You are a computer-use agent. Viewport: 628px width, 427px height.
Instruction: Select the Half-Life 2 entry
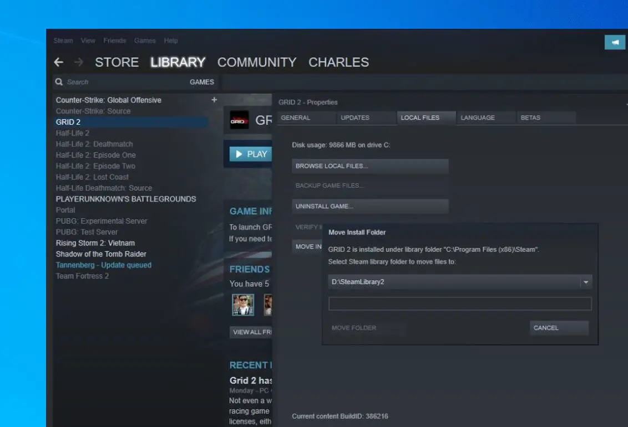pyautogui.click(x=73, y=133)
